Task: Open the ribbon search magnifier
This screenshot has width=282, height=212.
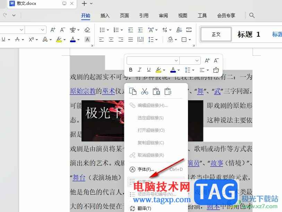Action: [x=252, y=16]
